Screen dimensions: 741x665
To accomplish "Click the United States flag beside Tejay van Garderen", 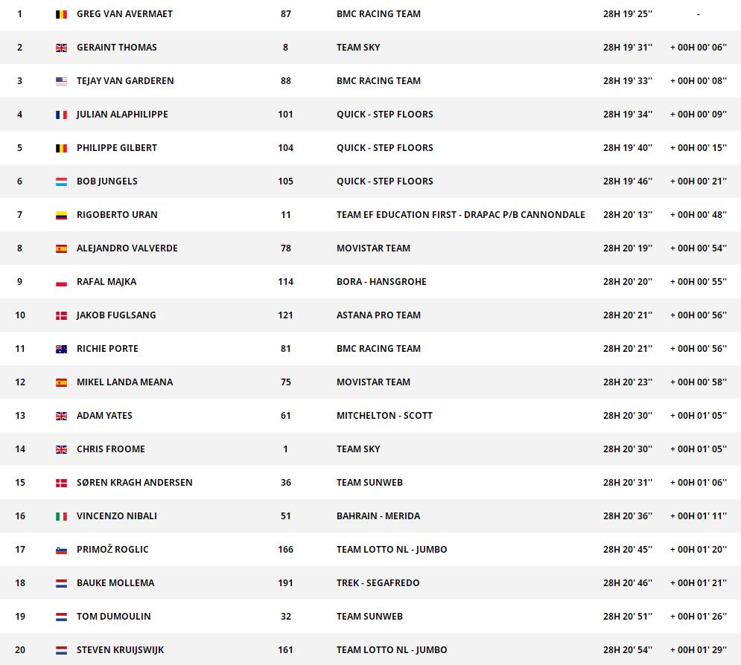I will [x=61, y=81].
